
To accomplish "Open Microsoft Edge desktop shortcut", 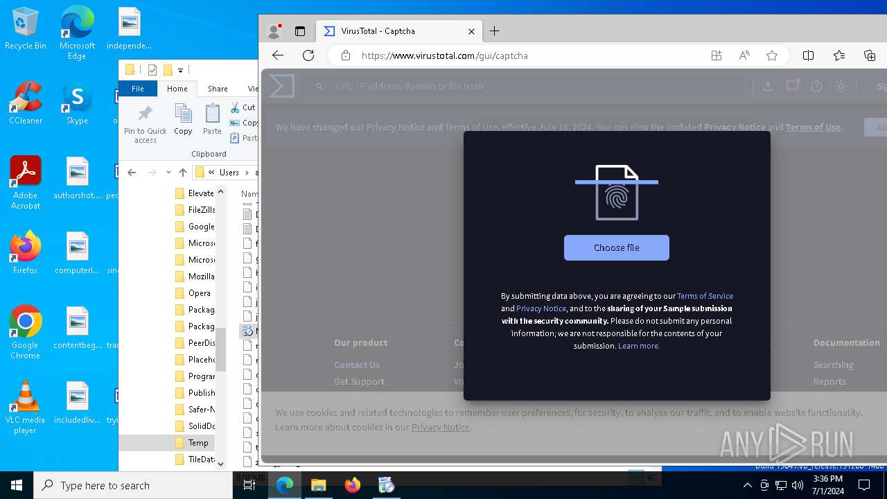I will (x=77, y=33).
